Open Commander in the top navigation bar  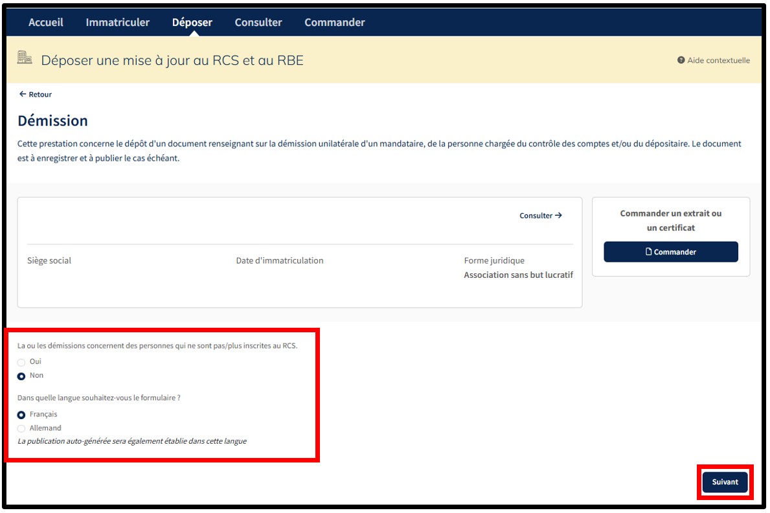click(334, 23)
